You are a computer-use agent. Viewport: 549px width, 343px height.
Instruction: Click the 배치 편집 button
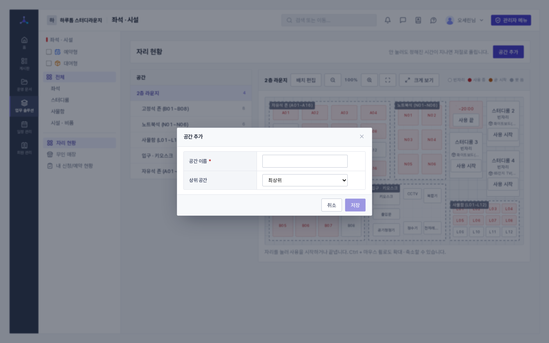coord(306,80)
